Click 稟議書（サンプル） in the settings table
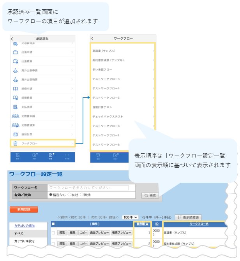 coord(175,233)
